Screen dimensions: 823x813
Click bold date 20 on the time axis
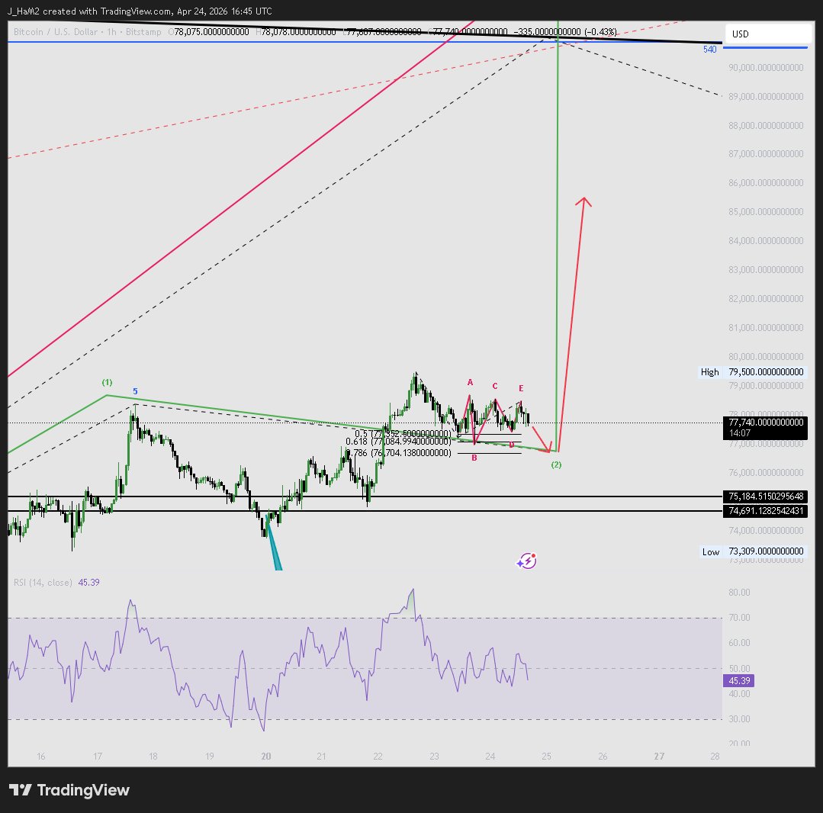coord(266,757)
